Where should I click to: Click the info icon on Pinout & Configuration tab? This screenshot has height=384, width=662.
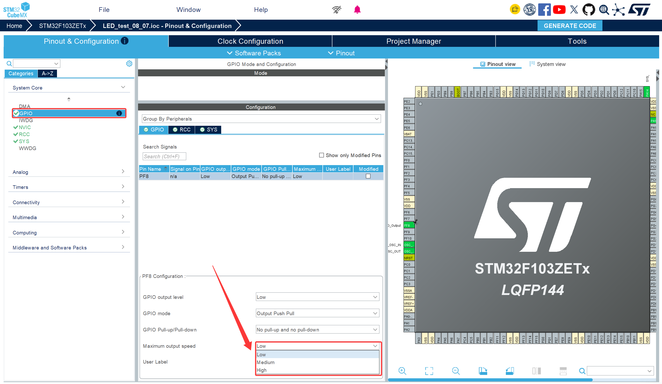[x=125, y=41]
